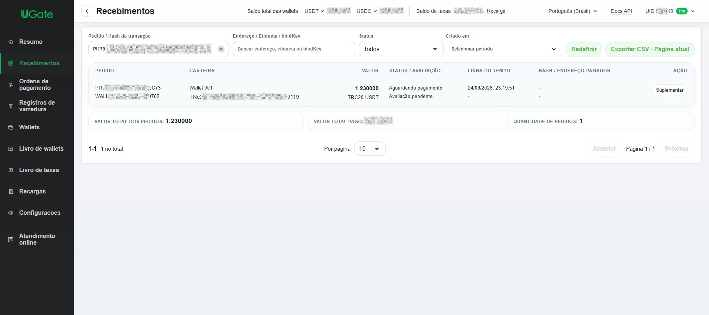709x315 pixels.
Task: Click the receipt icon beside Recargas
Action: pos(11,192)
